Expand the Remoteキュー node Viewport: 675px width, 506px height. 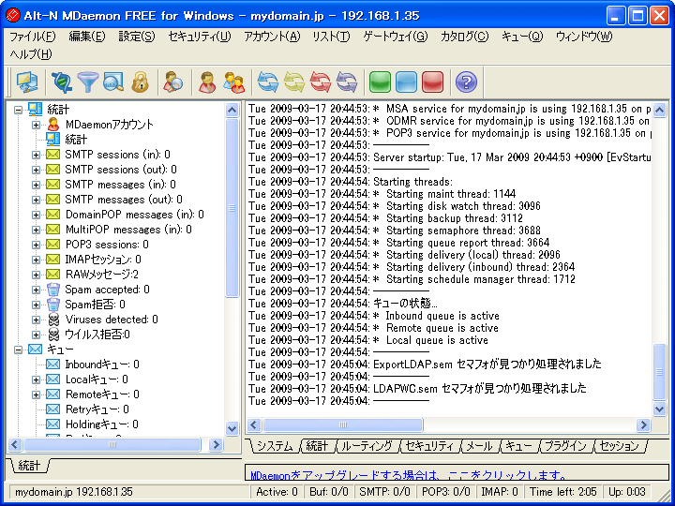click(37, 394)
